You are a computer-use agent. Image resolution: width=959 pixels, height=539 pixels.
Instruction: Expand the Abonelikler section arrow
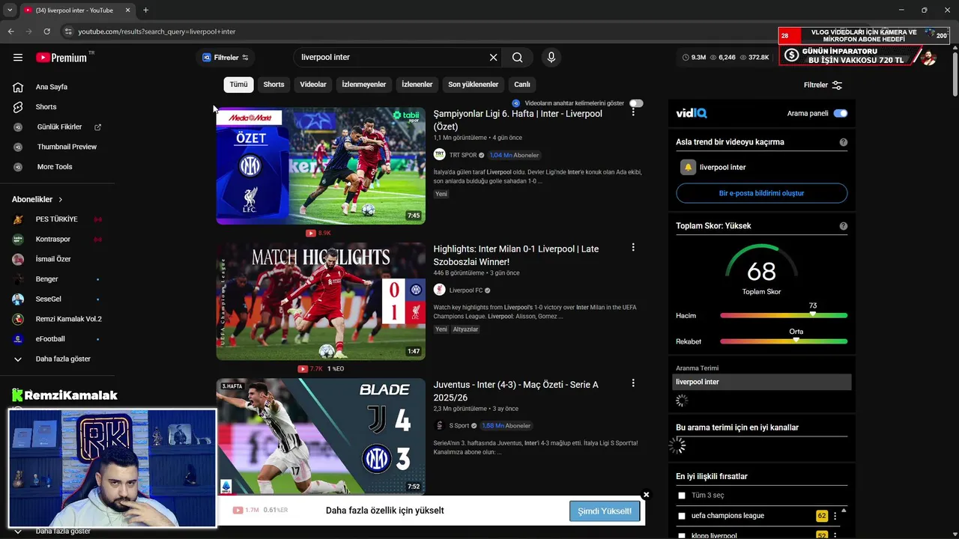[x=61, y=200]
